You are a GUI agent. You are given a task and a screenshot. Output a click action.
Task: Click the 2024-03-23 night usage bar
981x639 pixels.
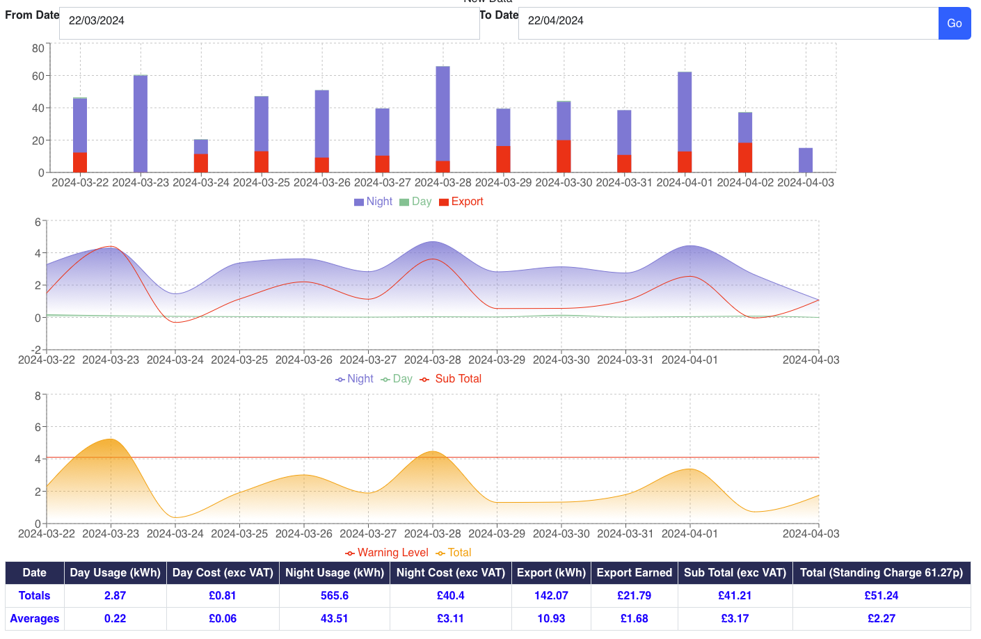click(x=141, y=124)
